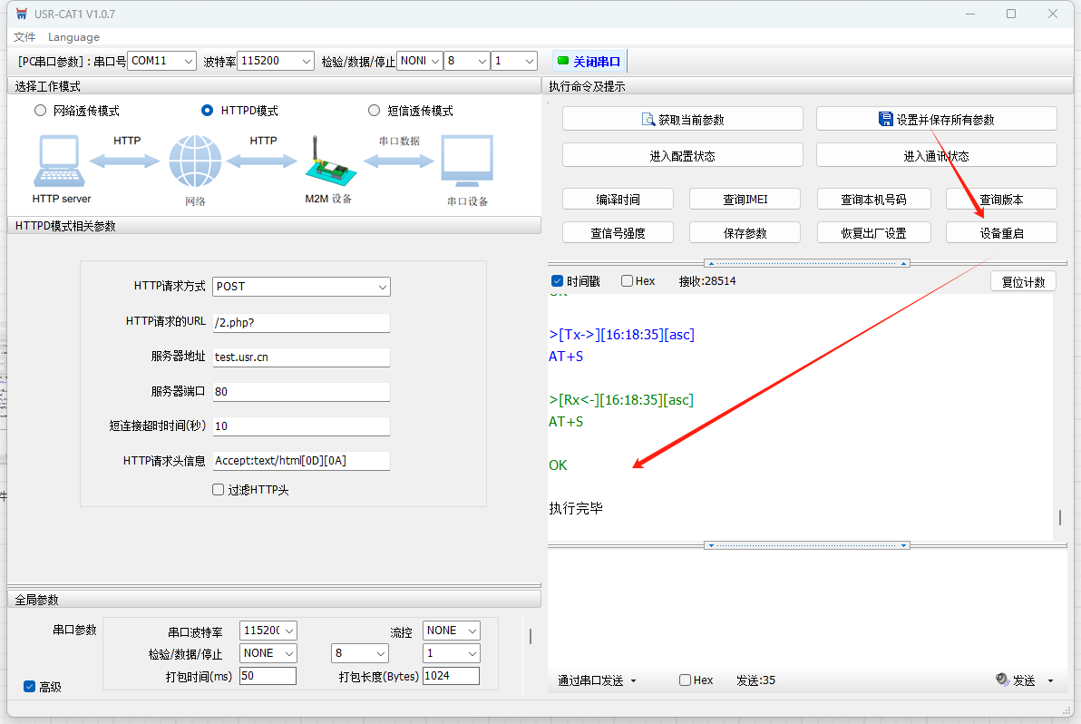Image resolution: width=1081 pixels, height=724 pixels.
Task: Open the 文件 menu
Action: (24, 37)
